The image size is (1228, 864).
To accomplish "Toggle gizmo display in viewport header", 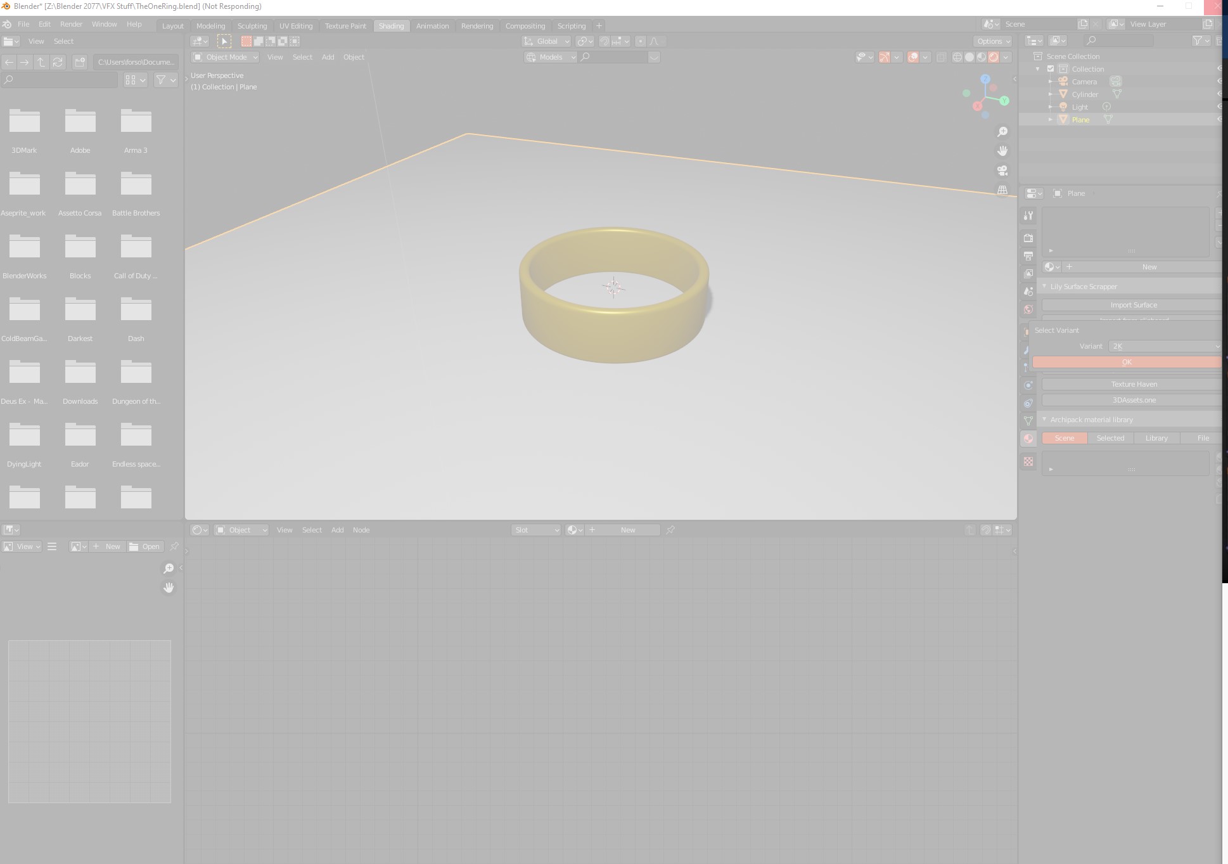I will [x=884, y=57].
